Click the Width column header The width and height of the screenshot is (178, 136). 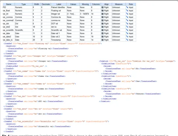(x=36, y=4)
